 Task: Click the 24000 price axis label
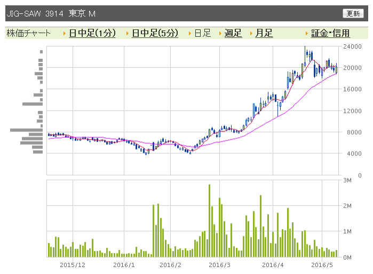click(x=352, y=46)
